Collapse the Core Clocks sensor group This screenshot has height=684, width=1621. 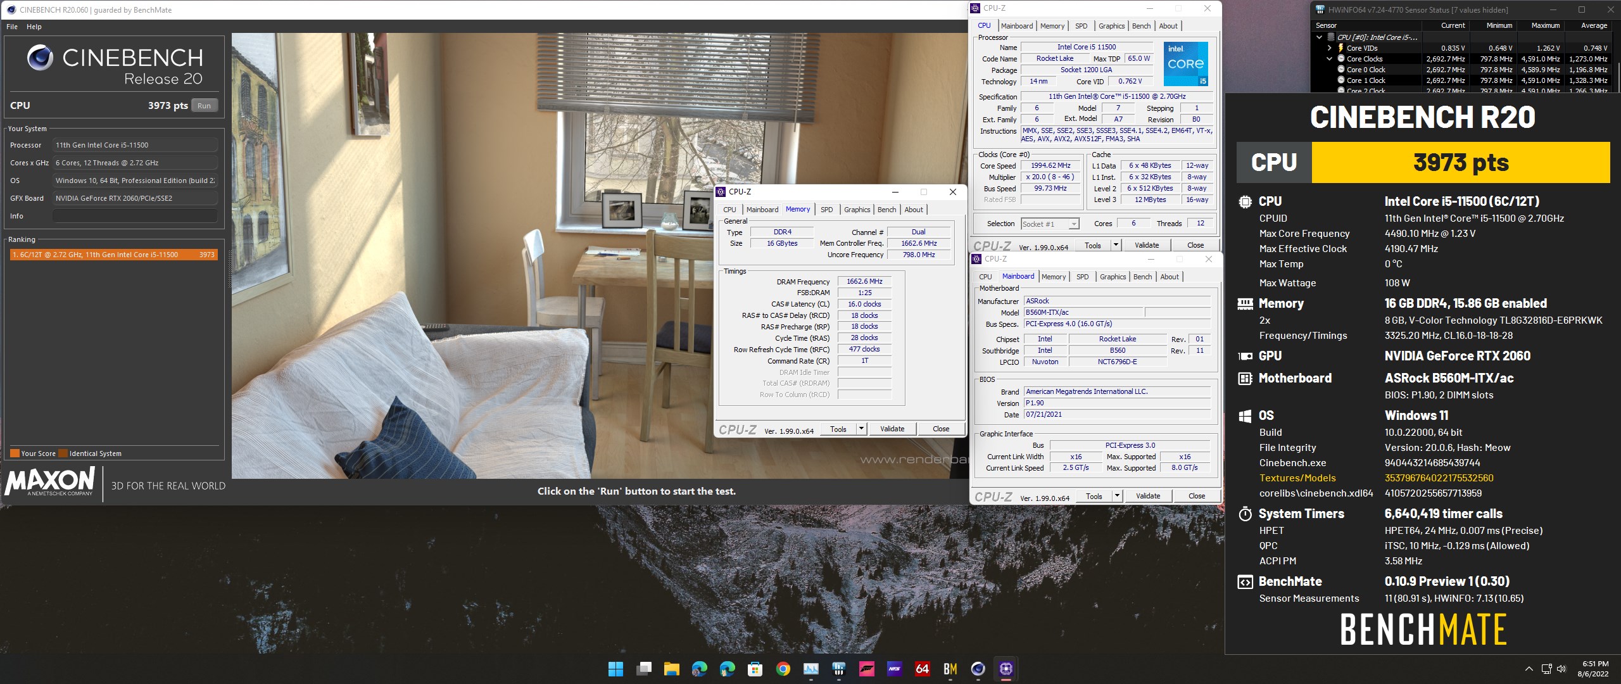click(x=1329, y=59)
